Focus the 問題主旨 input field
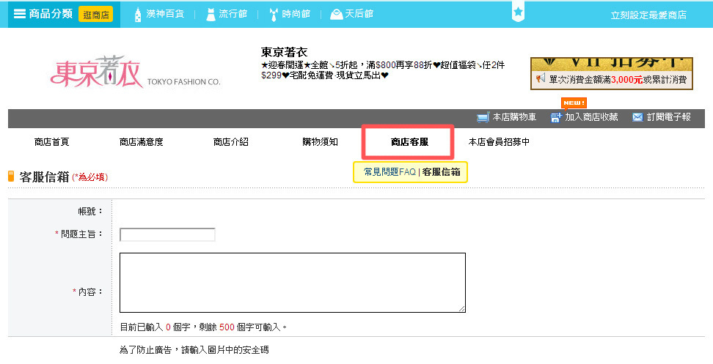The height and width of the screenshot is (364, 713). click(167, 234)
